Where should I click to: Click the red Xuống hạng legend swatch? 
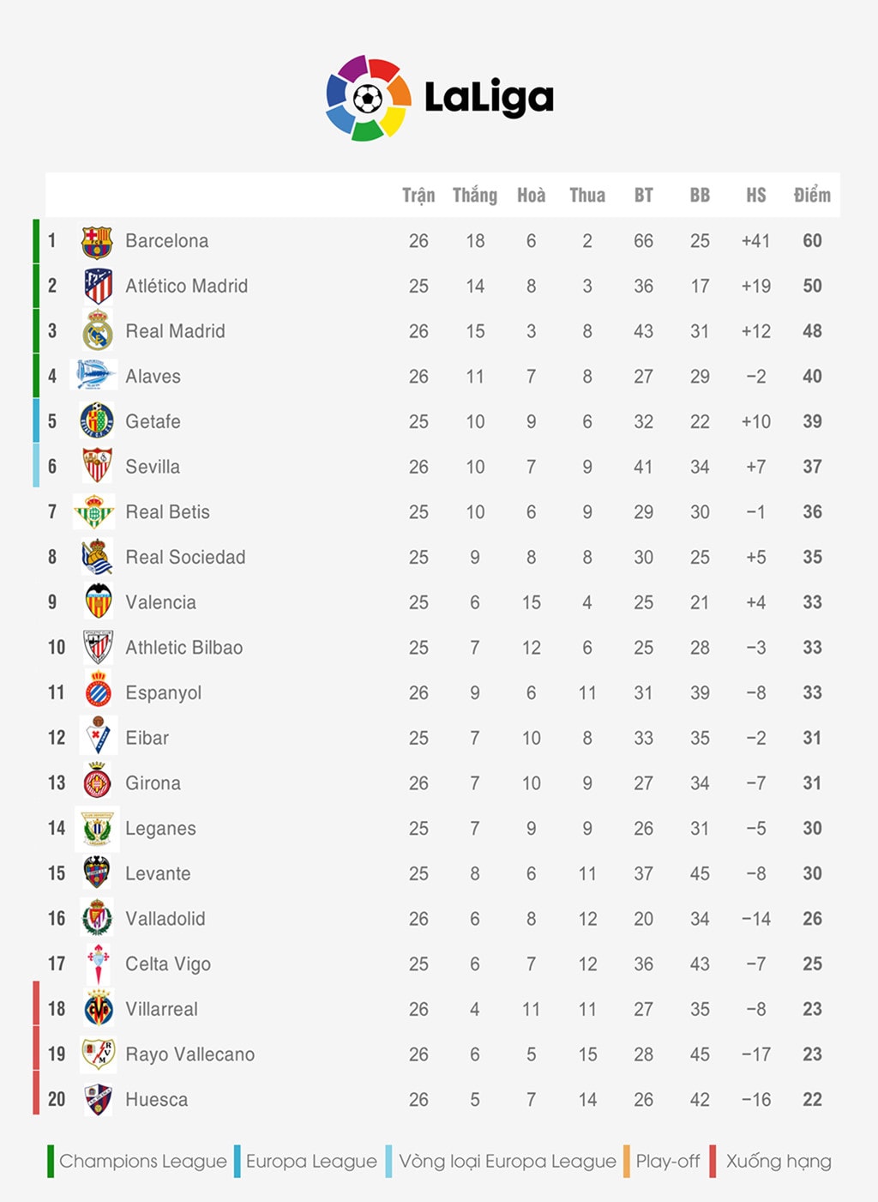point(713,1161)
